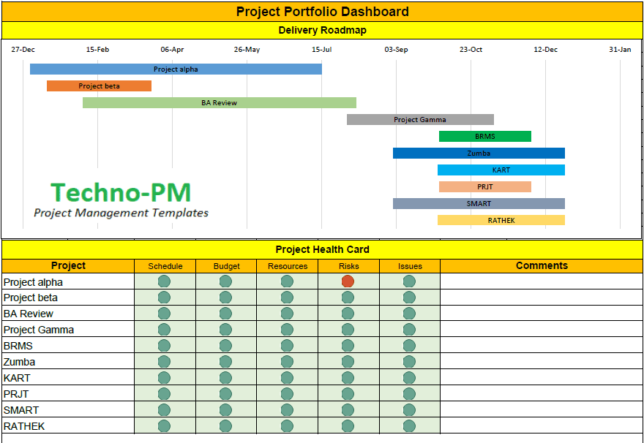
Task: Select the yellow RATHEK roadmap bar
Action: pyautogui.click(x=501, y=220)
